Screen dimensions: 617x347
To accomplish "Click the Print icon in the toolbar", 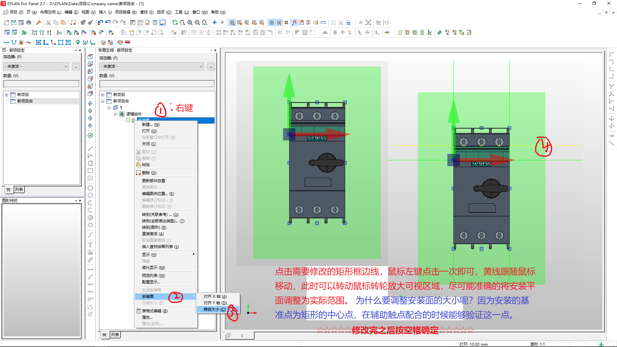I will tap(29, 22).
